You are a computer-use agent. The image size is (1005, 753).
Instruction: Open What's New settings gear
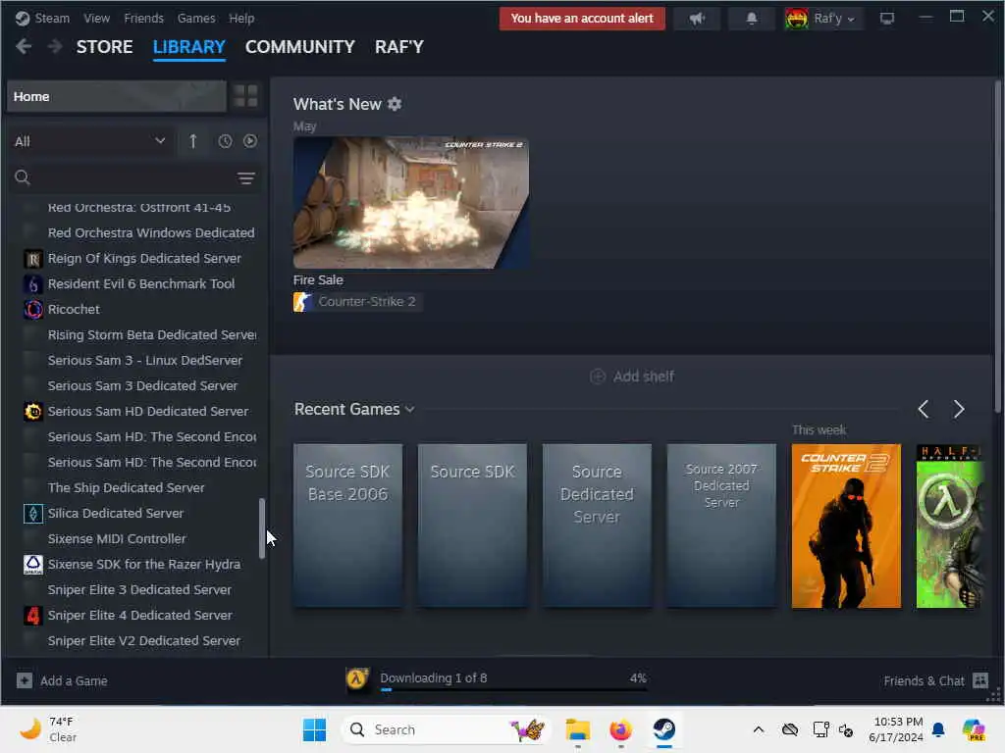point(395,104)
